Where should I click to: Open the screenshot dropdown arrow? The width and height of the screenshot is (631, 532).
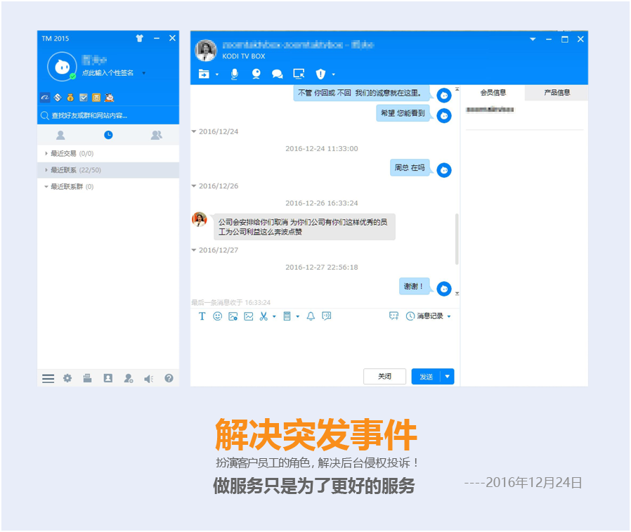click(x=275, y=317)
